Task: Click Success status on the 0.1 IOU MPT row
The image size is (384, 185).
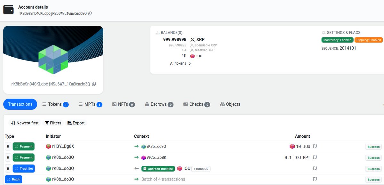Action: point(373,158)
